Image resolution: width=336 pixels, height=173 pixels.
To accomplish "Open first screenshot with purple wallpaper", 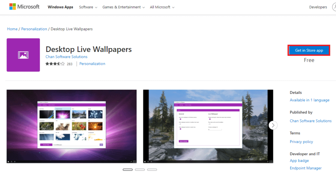I will click(x=72, y=126).
